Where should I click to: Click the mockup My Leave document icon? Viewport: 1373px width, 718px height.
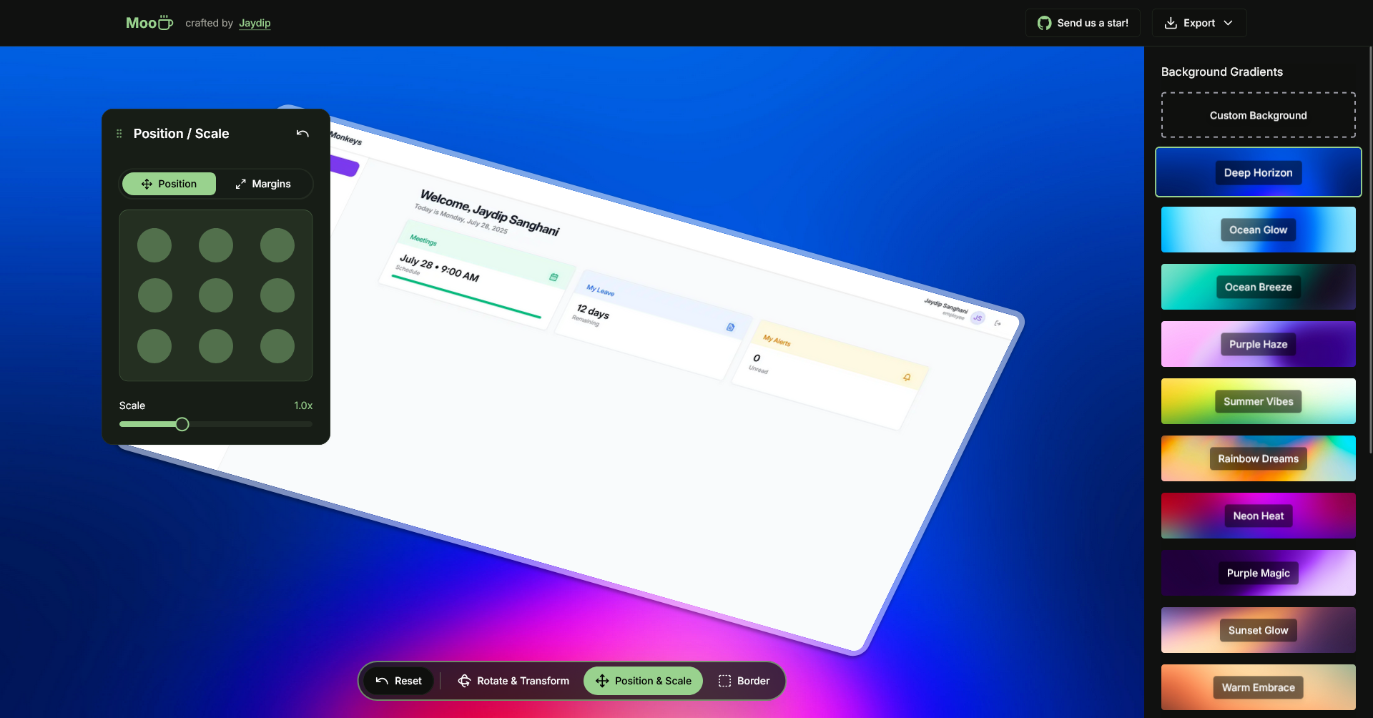click(x=730, y=327)
